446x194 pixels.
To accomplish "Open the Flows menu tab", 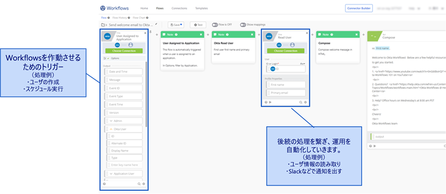I will tap(160, 8).
